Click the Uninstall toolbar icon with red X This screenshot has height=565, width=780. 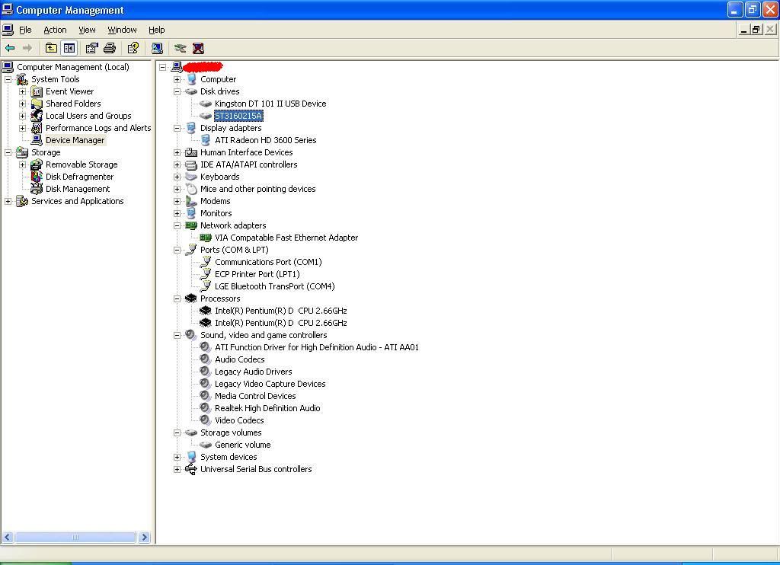198,48
